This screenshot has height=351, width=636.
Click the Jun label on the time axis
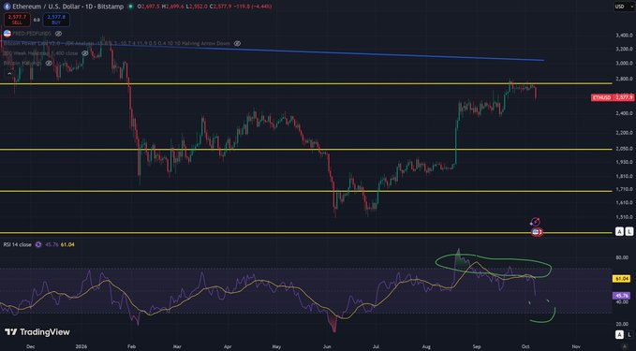click(x=327, y=346)
